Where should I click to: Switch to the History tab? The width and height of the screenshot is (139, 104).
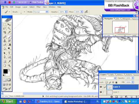click(x=120, y=75)
